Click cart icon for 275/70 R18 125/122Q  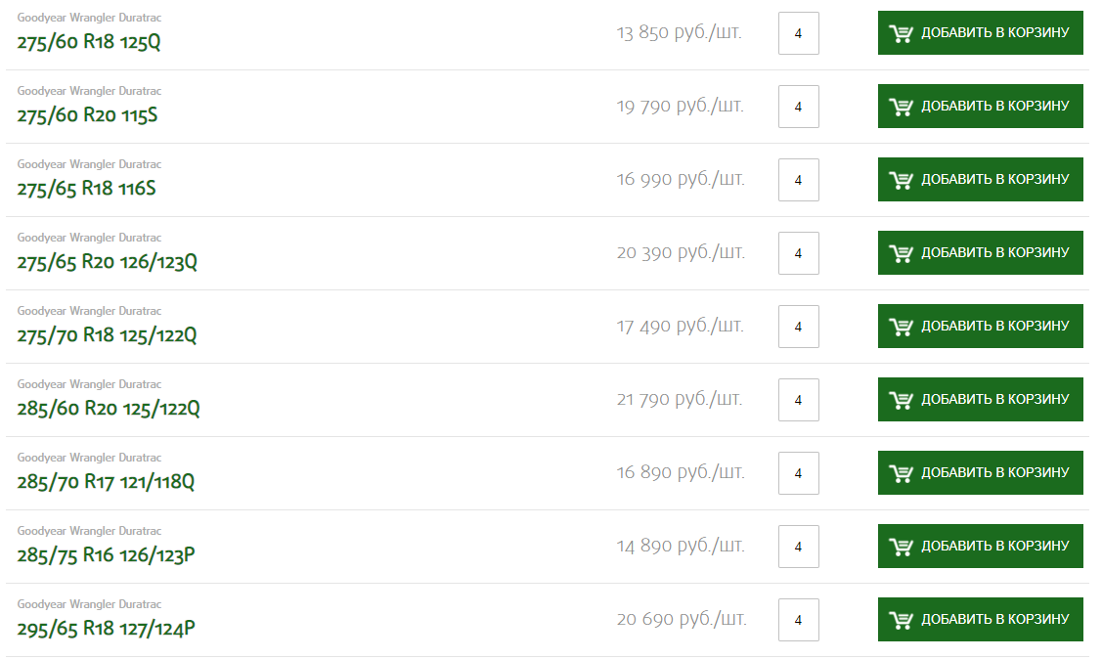point(901,326)
